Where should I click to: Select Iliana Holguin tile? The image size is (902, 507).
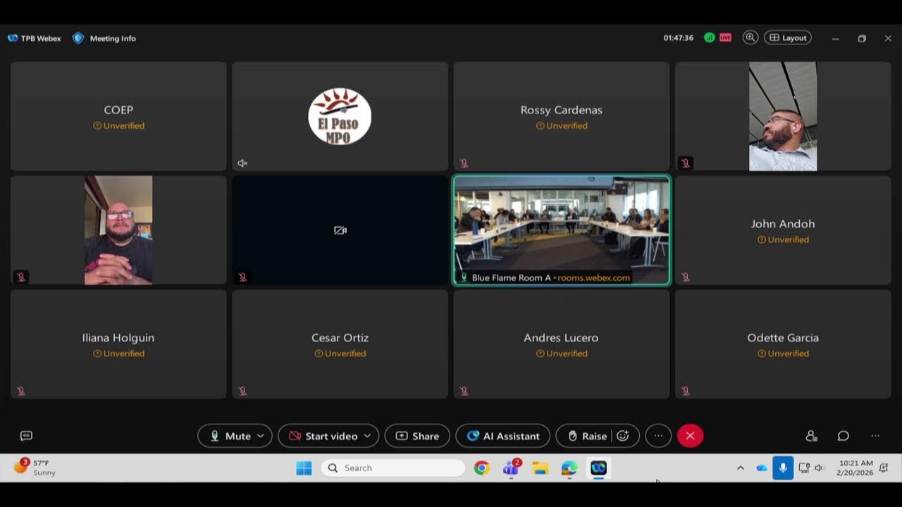tap(118, 344)
